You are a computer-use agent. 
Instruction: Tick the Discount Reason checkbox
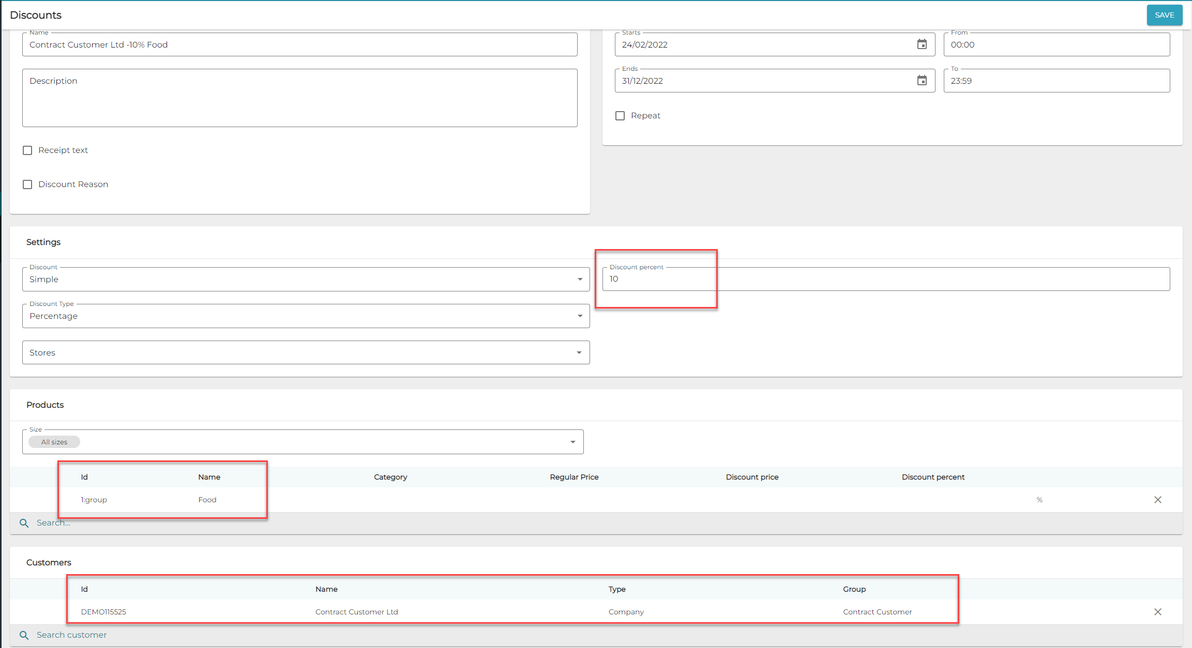(x=27, y=184)
